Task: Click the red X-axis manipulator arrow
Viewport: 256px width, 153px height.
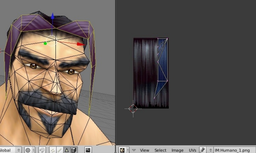Action: [81, 44]
